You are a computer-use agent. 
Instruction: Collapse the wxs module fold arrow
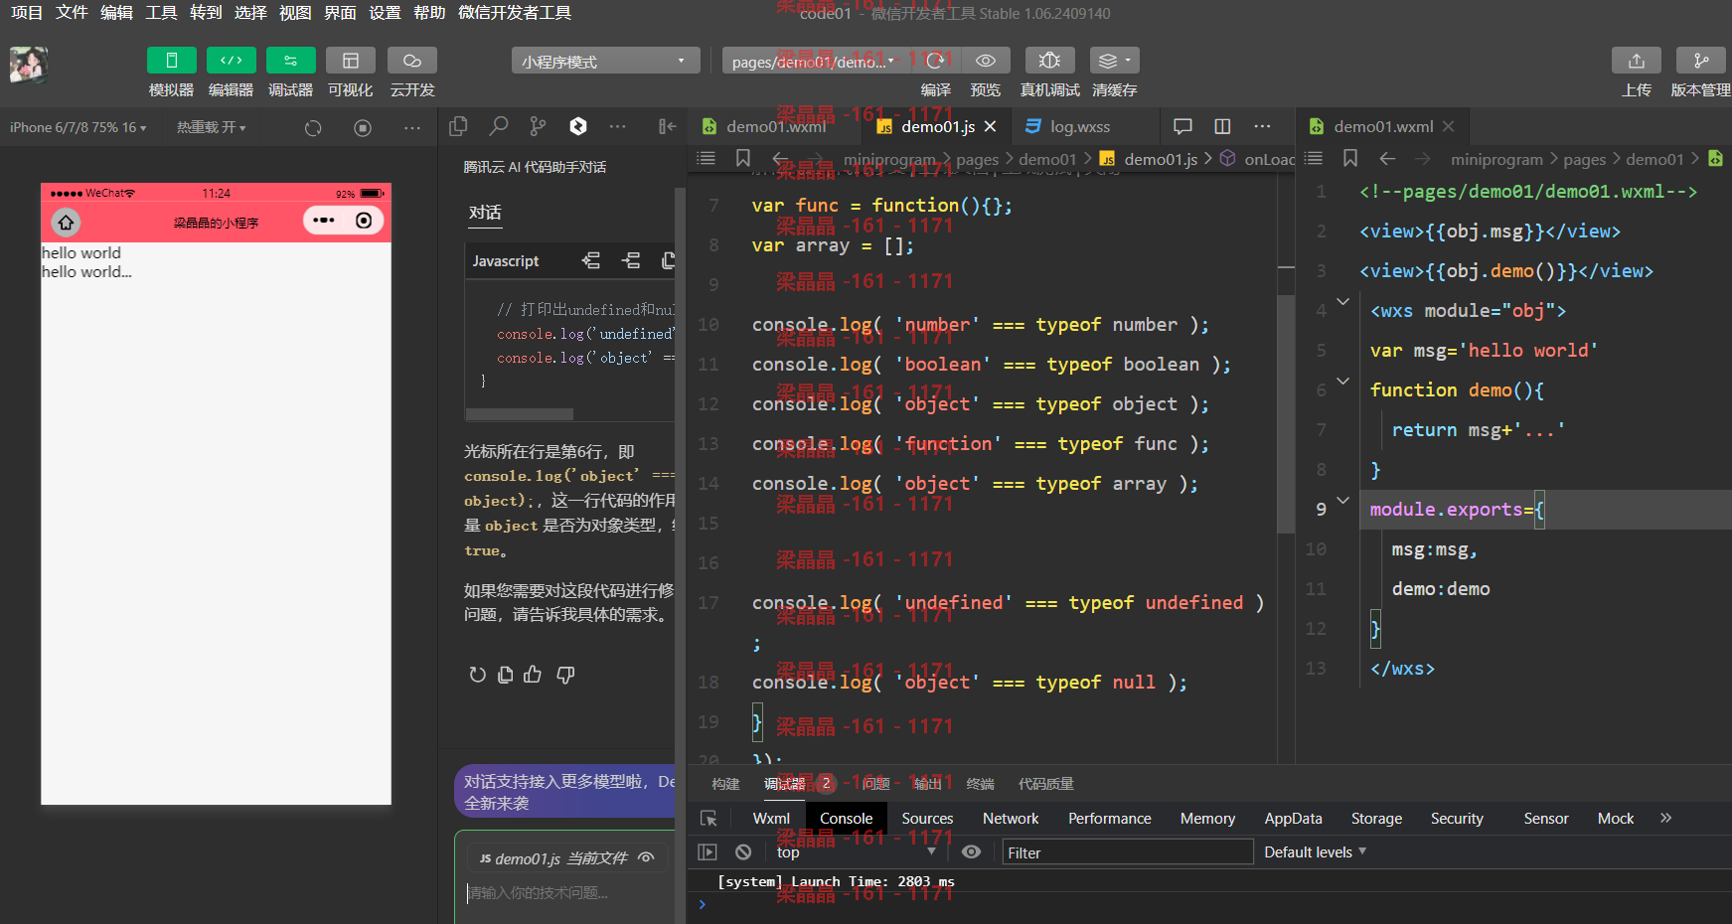pos(1342,301)
